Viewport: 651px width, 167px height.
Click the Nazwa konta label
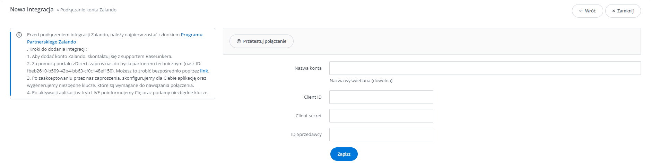[x=308, y=68]
